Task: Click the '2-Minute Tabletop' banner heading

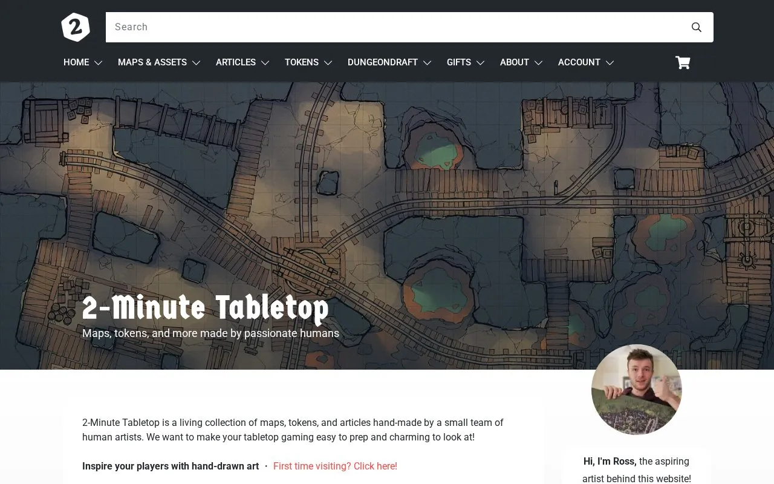Action: (206, 308)
